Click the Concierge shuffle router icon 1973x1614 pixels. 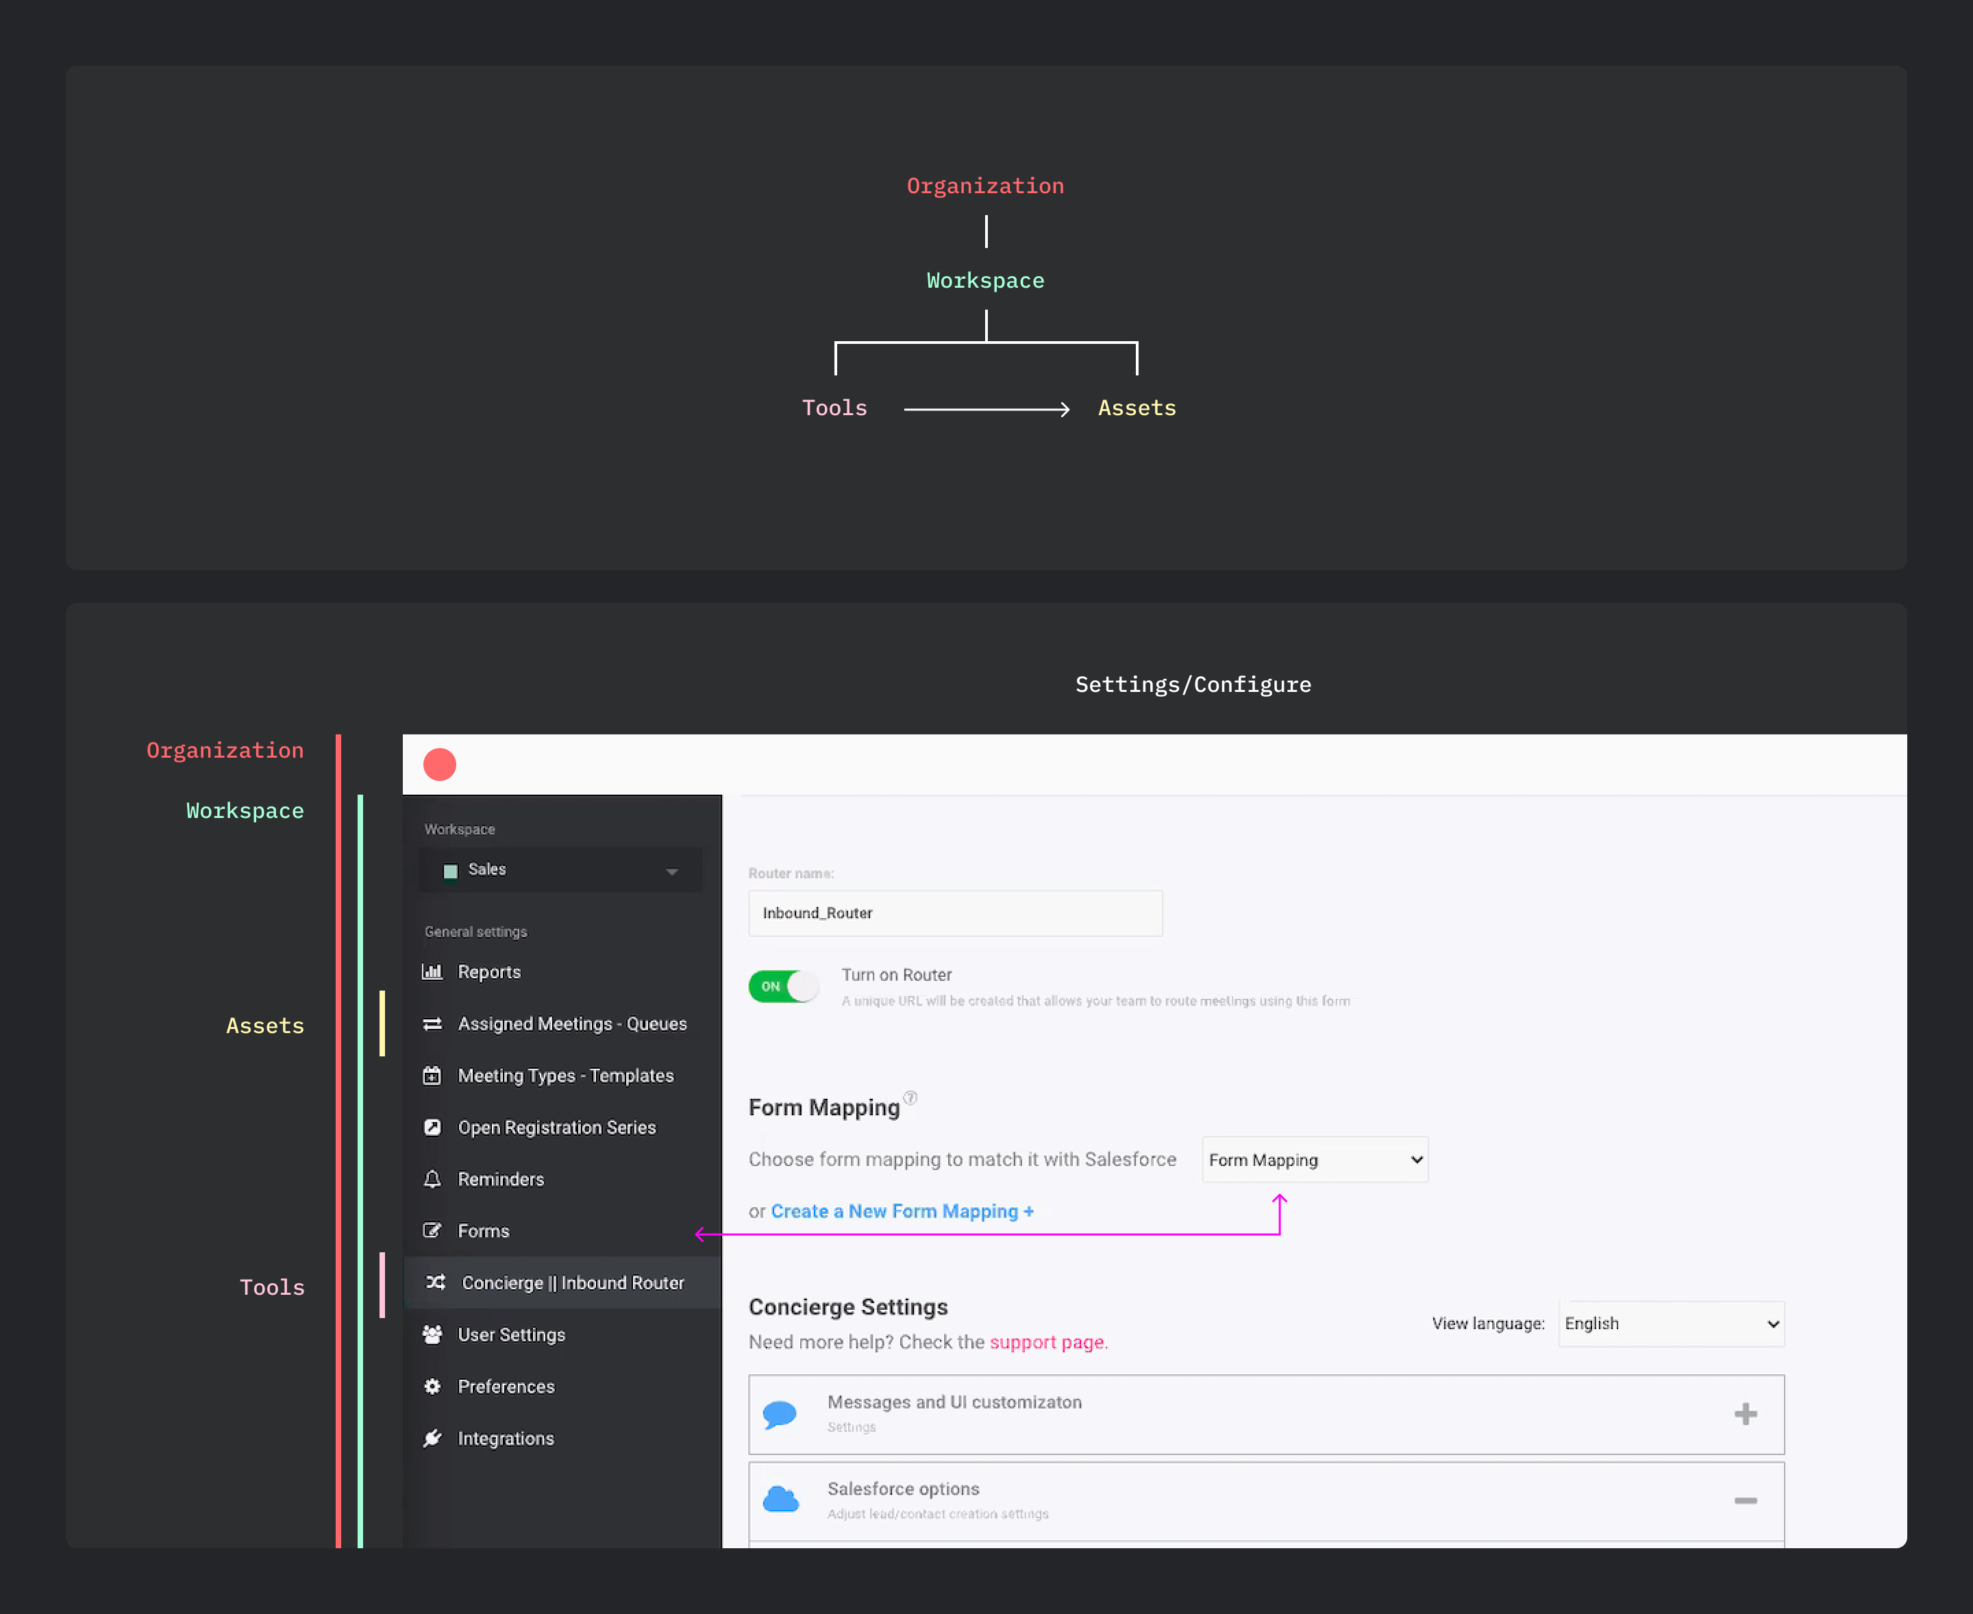tap(435, 1282)
